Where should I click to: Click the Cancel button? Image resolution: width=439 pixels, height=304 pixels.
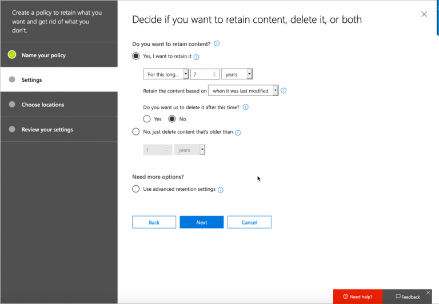point(249,222)
